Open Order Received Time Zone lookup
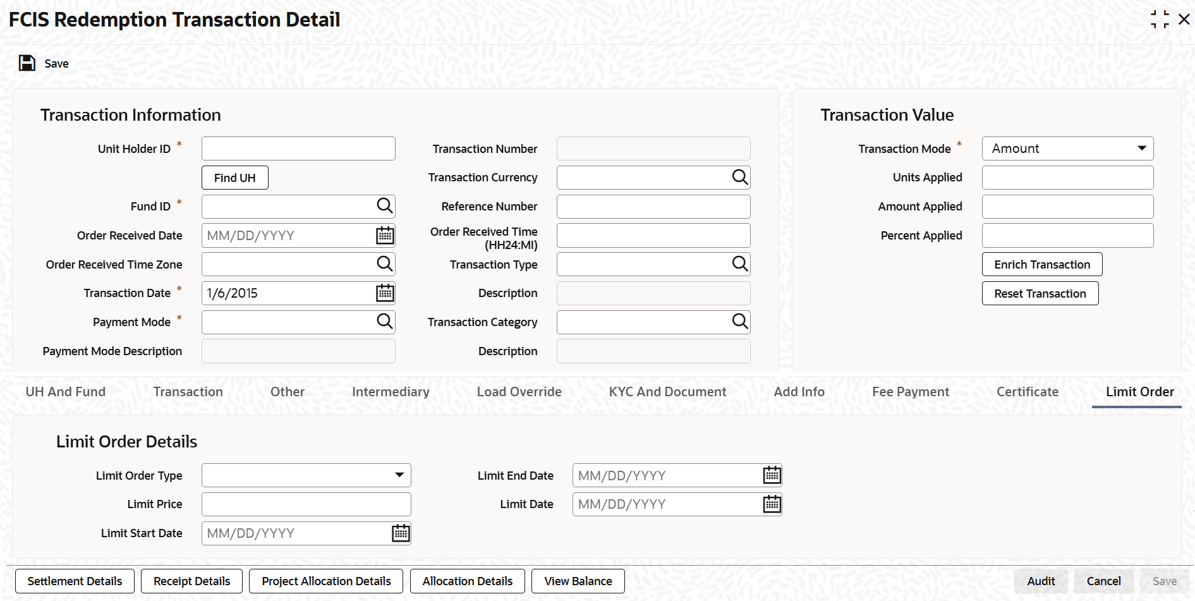 (x=384, y=264)
